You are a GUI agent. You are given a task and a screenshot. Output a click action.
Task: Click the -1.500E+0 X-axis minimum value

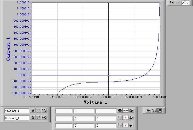coord(32,97)
